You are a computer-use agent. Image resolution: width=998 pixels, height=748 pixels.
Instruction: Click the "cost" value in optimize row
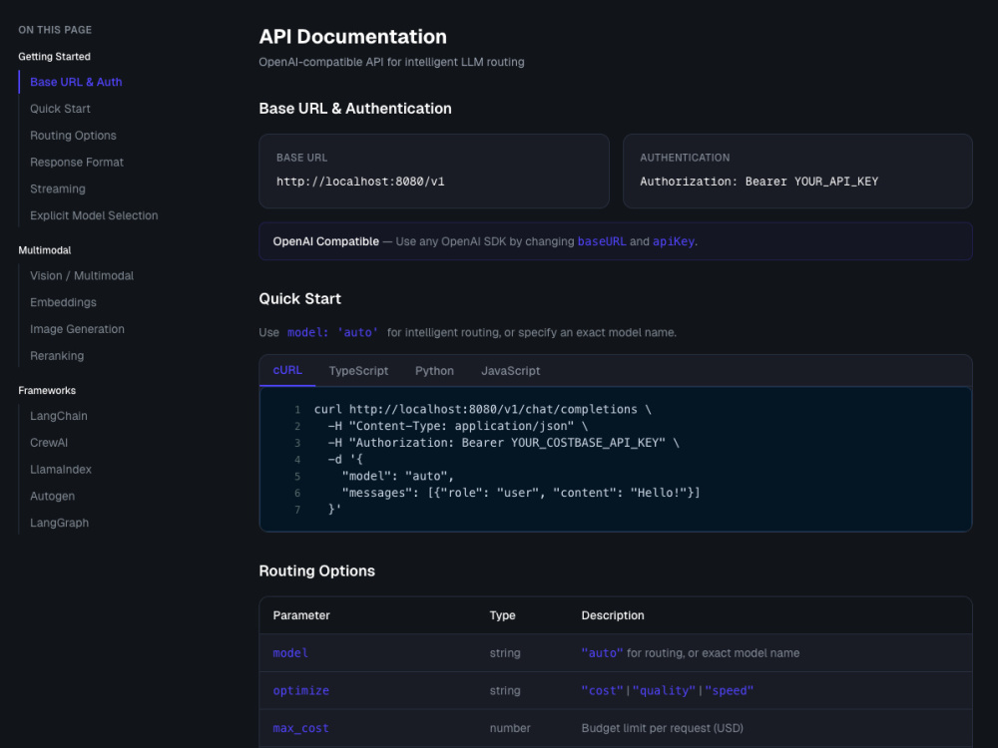[x=602, y=691]
